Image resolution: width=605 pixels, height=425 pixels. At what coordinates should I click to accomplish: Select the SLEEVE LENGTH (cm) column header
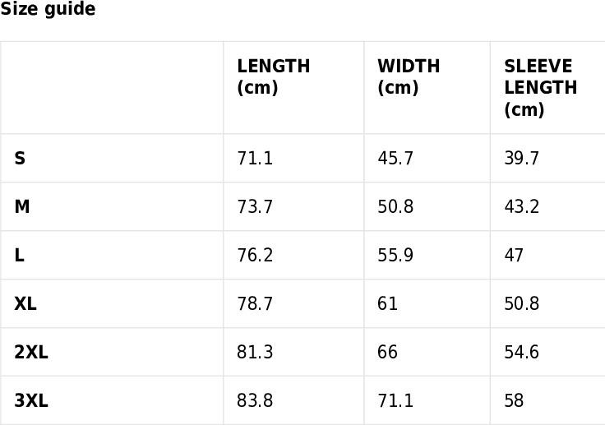tap(541, 88)
